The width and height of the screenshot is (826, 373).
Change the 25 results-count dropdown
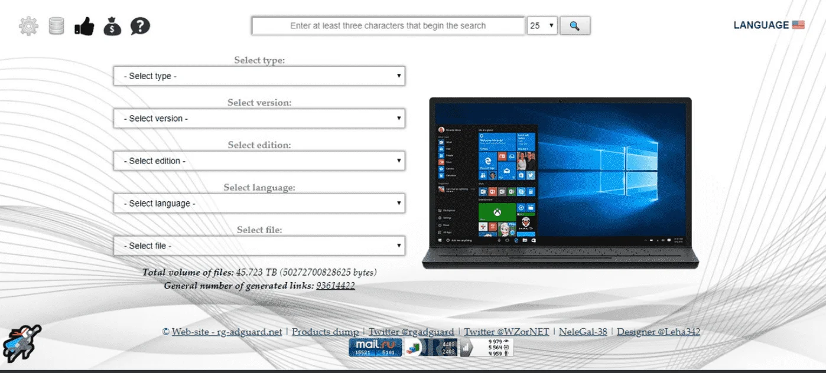(x=542, y=25)
